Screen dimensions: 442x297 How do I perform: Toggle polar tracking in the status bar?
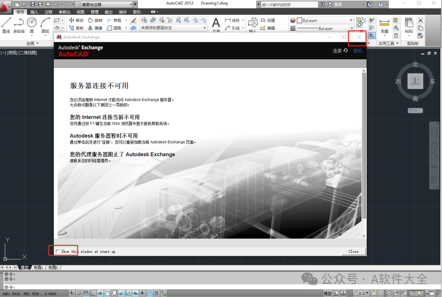[x=100, y=293]
